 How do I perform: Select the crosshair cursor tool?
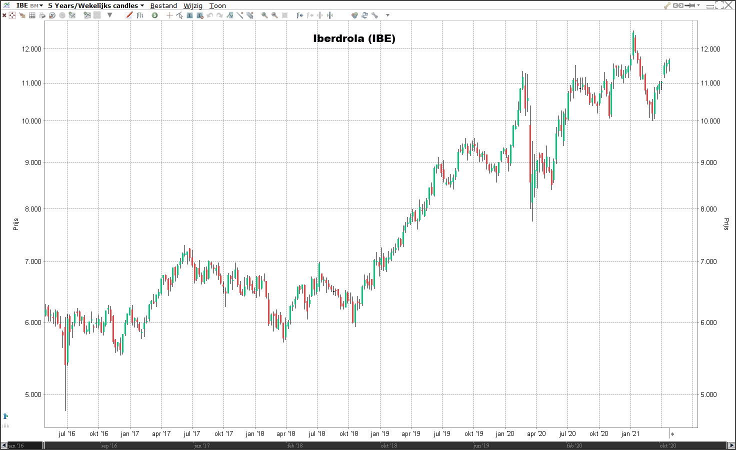tap(169, 15)
